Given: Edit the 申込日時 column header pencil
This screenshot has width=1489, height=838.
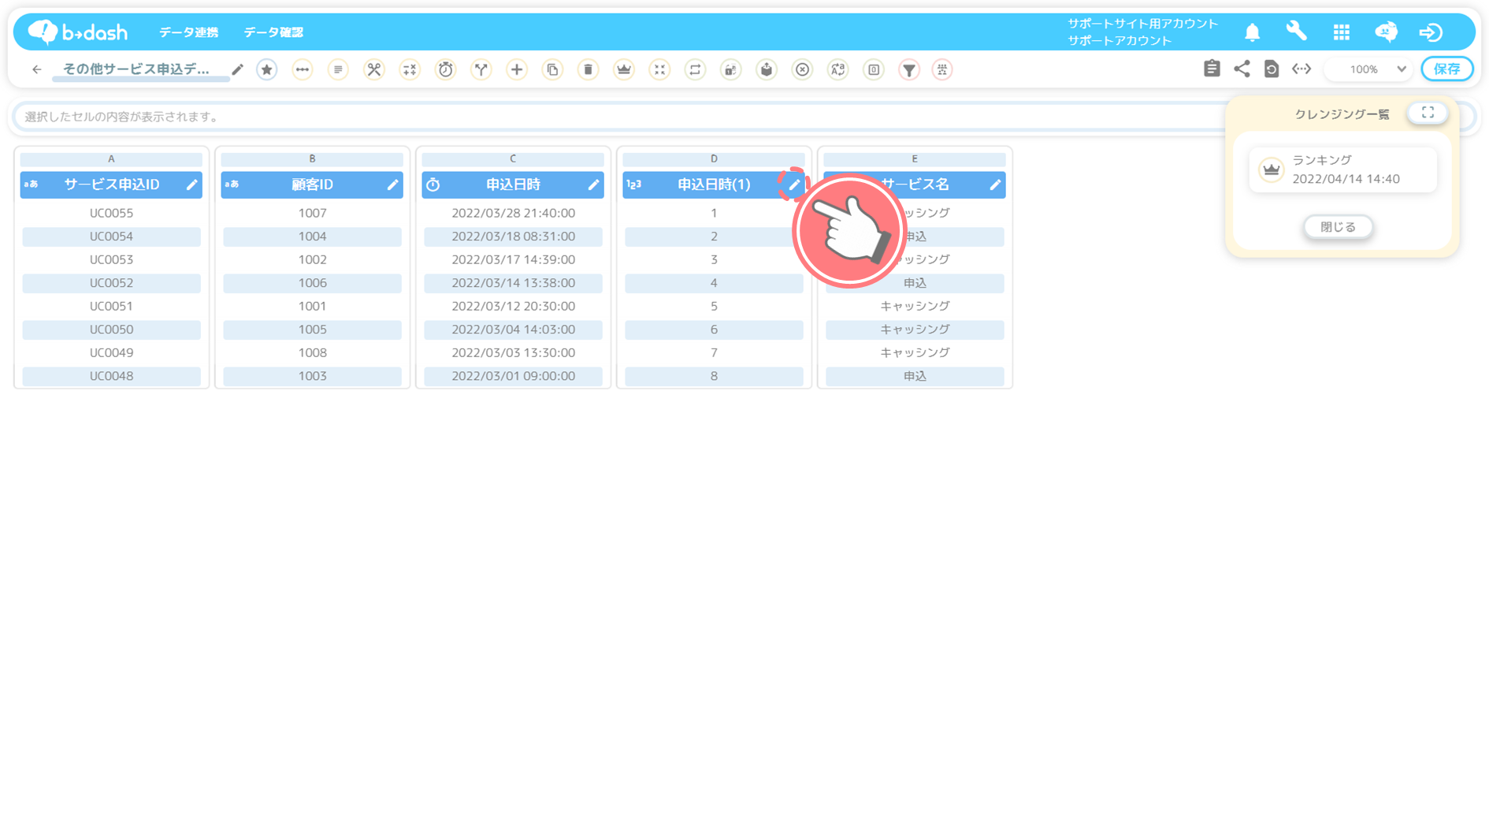Looking at the screenshot, I should [x=593, y=184].
